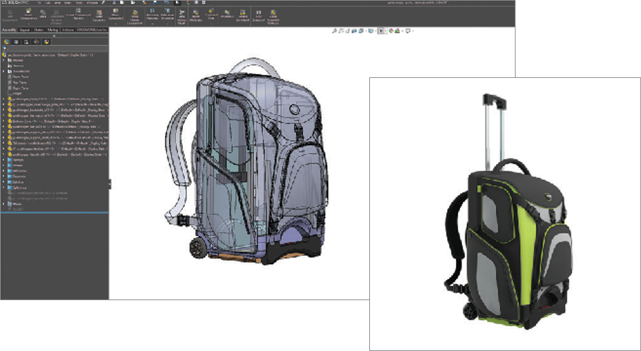Image resolution: width=641 pixels, height=351 pixels.
Task: Select the PropertyManager tab icon
Action: tap(16, 42)
